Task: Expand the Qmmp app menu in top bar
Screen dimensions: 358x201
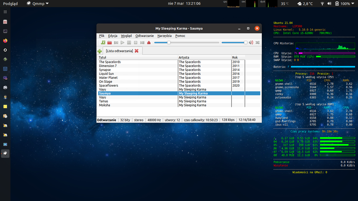Action: tap(38, 4)
